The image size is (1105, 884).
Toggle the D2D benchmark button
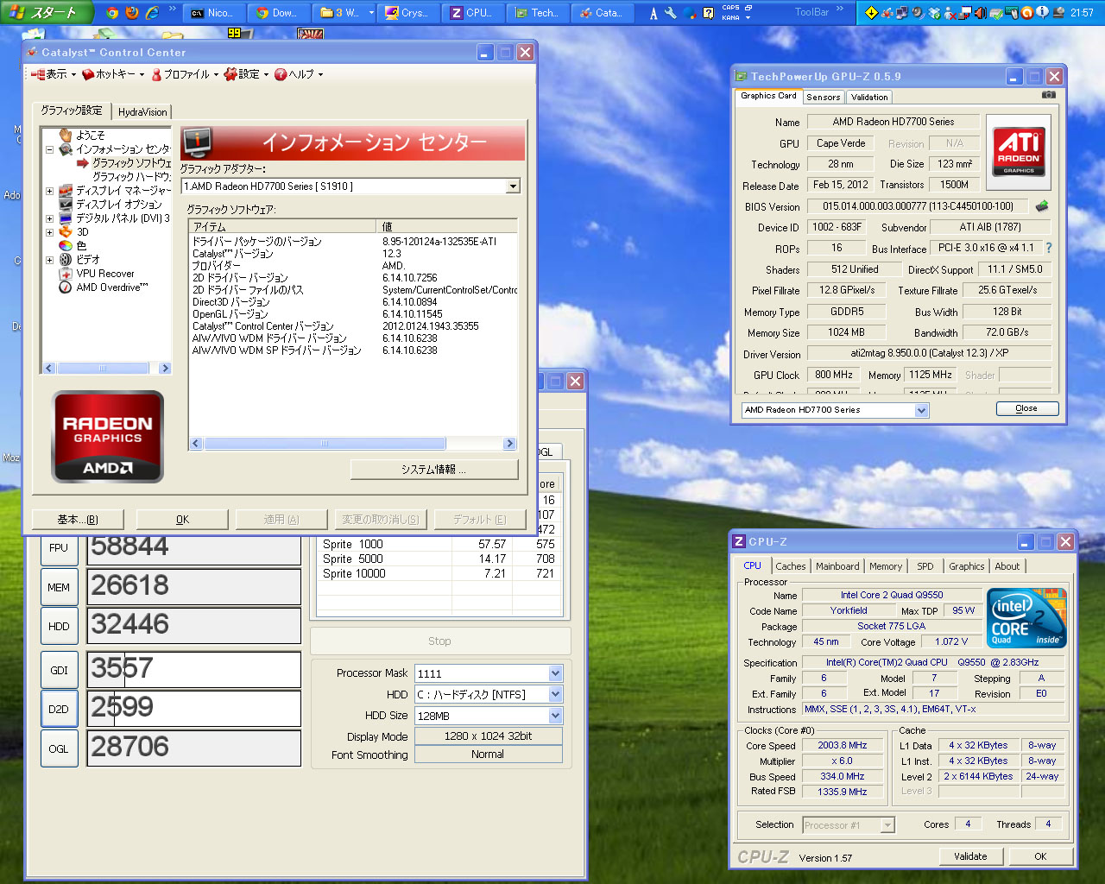point(59,710)
